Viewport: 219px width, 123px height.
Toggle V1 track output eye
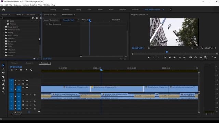tap(27, 88)
